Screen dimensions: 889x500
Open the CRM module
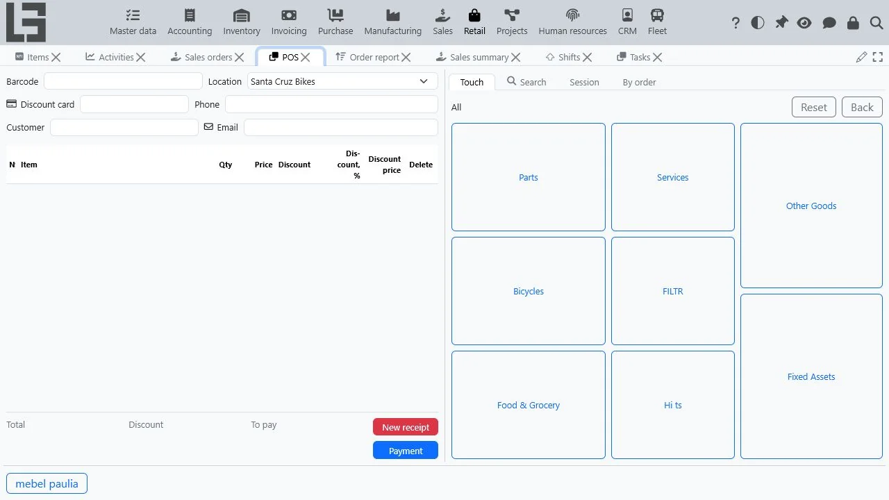(627, 22)
